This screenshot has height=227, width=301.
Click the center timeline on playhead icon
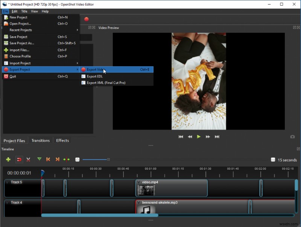pyautogui.click(x=67, y=160)
